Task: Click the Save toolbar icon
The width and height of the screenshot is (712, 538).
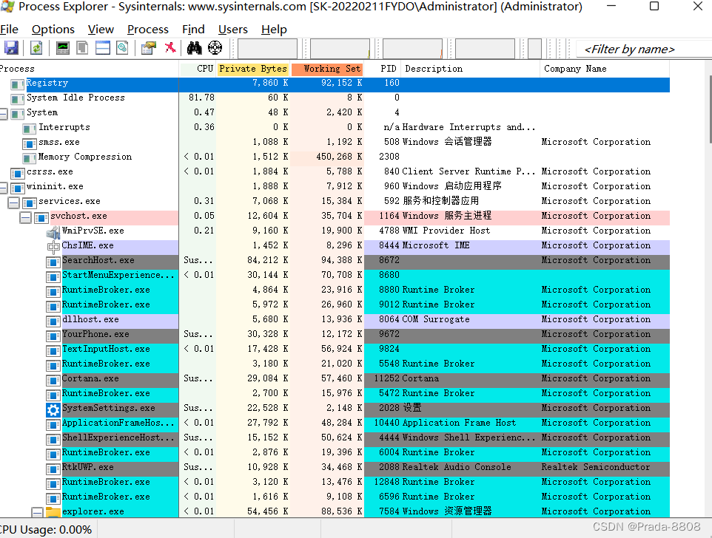Action: (x=11, y=47)
